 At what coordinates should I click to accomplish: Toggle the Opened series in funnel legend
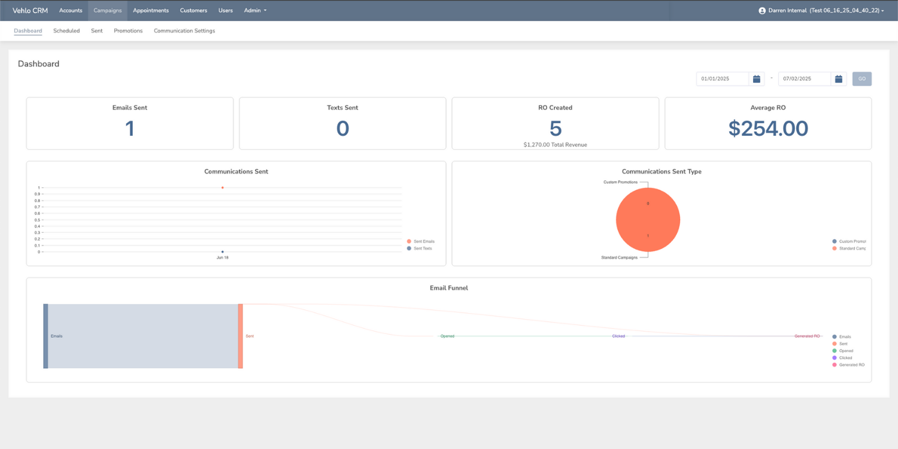click(833, 351)
